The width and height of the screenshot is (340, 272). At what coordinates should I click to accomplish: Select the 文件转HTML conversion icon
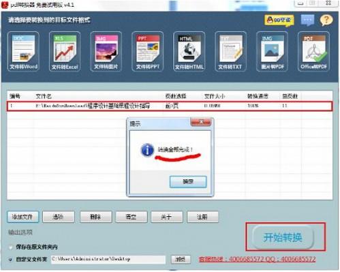tap(189, 52)
